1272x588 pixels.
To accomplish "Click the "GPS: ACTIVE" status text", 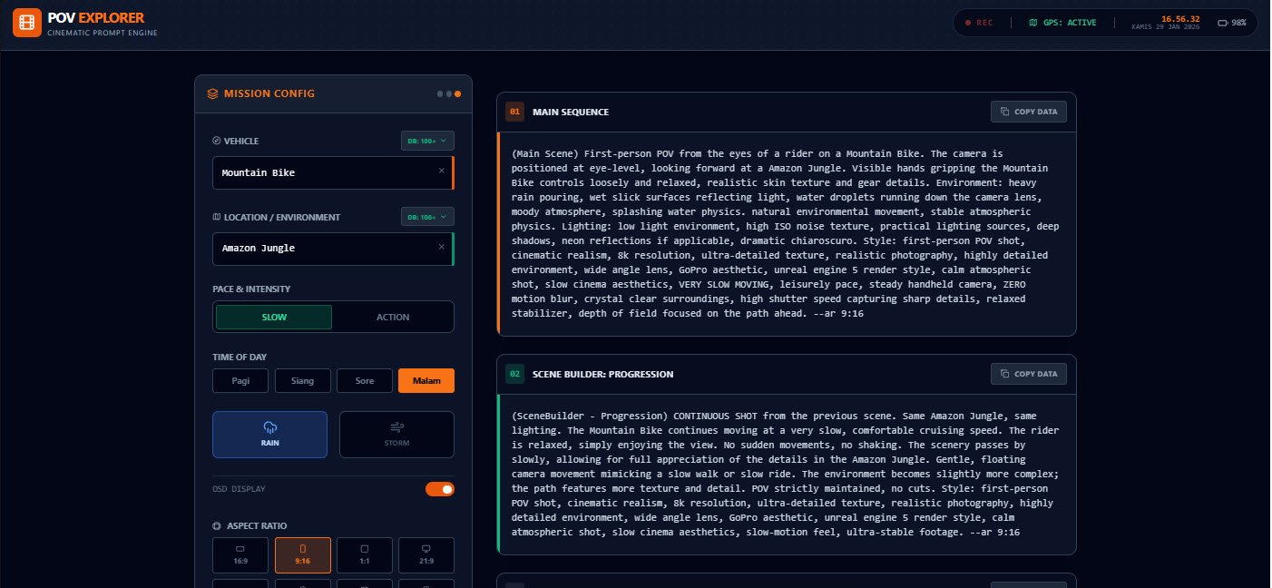I will tap(1068, 23).
